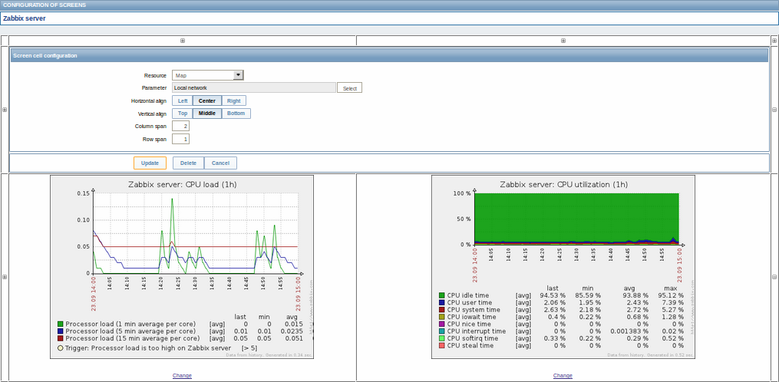This screenshot has width=779, height=382.
Task: Click the plus icon above the CPU utilization column
Action: click(563, 41)
